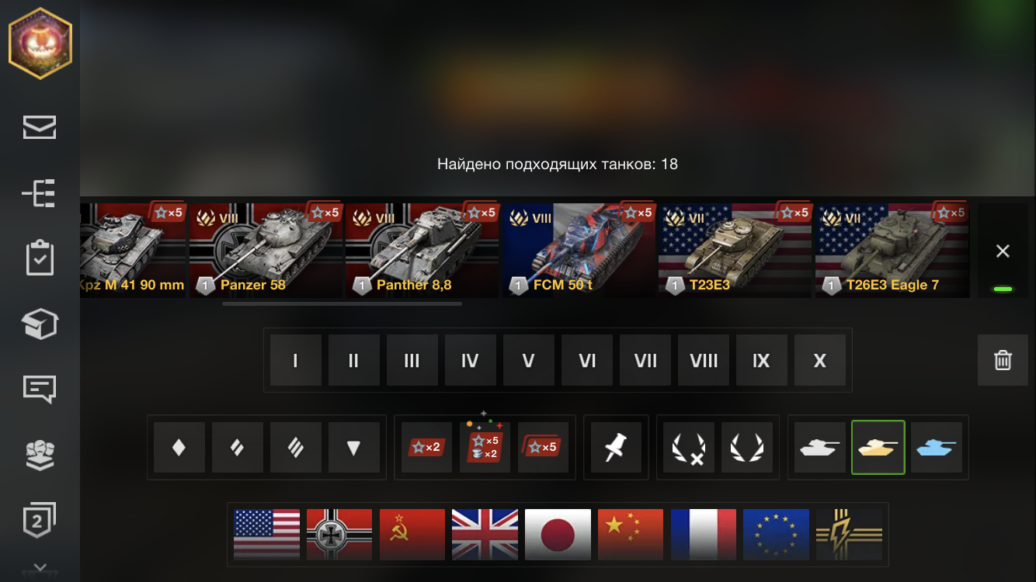
Task: Expand sidebar with bottom chevron arrow
Action: tap(40, 568)
